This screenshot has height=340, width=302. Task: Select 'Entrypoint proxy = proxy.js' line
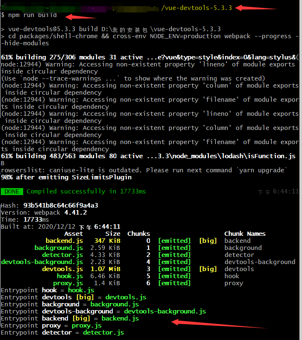pyautogui.click(x=51, y=325)
